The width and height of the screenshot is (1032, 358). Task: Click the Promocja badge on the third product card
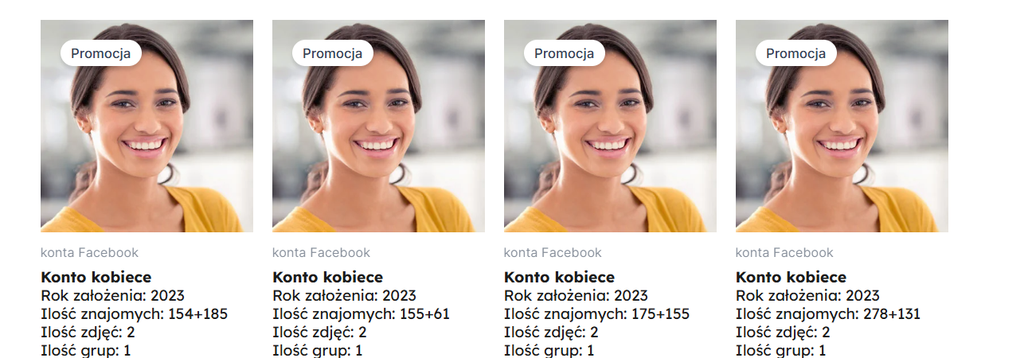point(565,53)
